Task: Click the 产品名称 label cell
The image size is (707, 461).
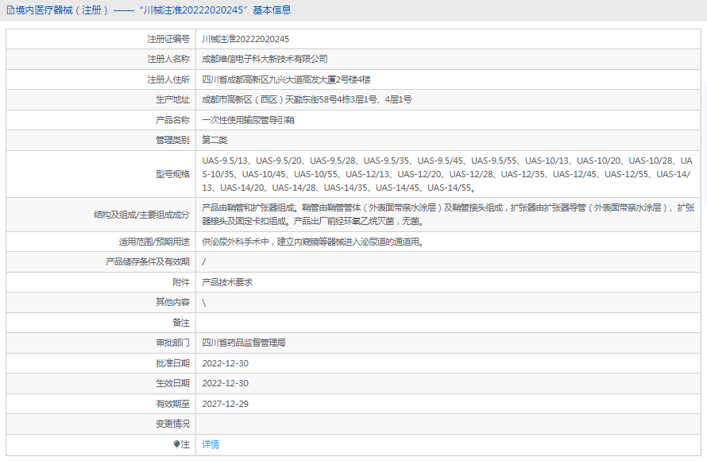Action: coord(101,120)
